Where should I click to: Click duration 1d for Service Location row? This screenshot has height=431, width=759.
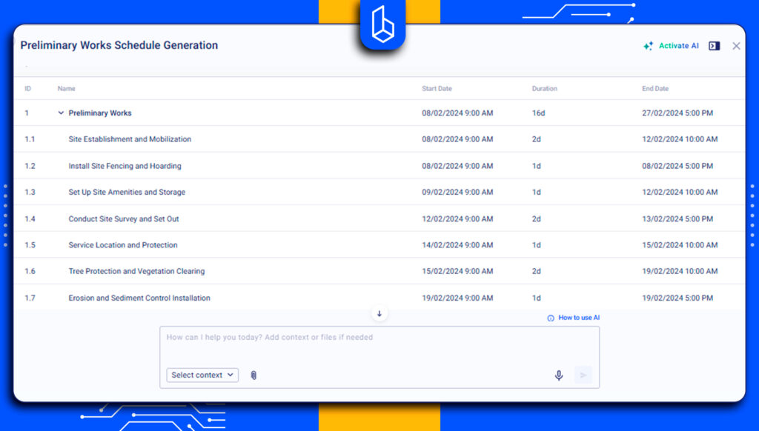click(x=537, y=245)
